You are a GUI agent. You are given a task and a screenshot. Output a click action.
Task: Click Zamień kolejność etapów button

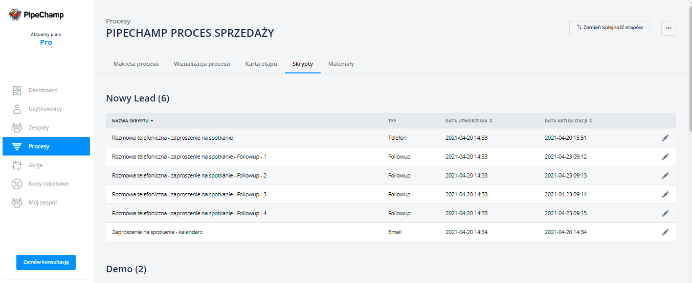609,28
